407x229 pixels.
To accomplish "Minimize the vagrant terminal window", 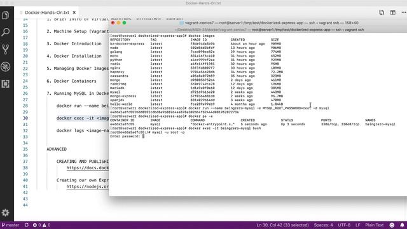I will pyautogui.click(x=119, y=23).
